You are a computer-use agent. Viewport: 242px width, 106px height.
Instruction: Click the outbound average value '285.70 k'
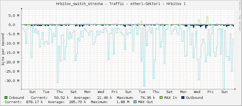(78, 102)
